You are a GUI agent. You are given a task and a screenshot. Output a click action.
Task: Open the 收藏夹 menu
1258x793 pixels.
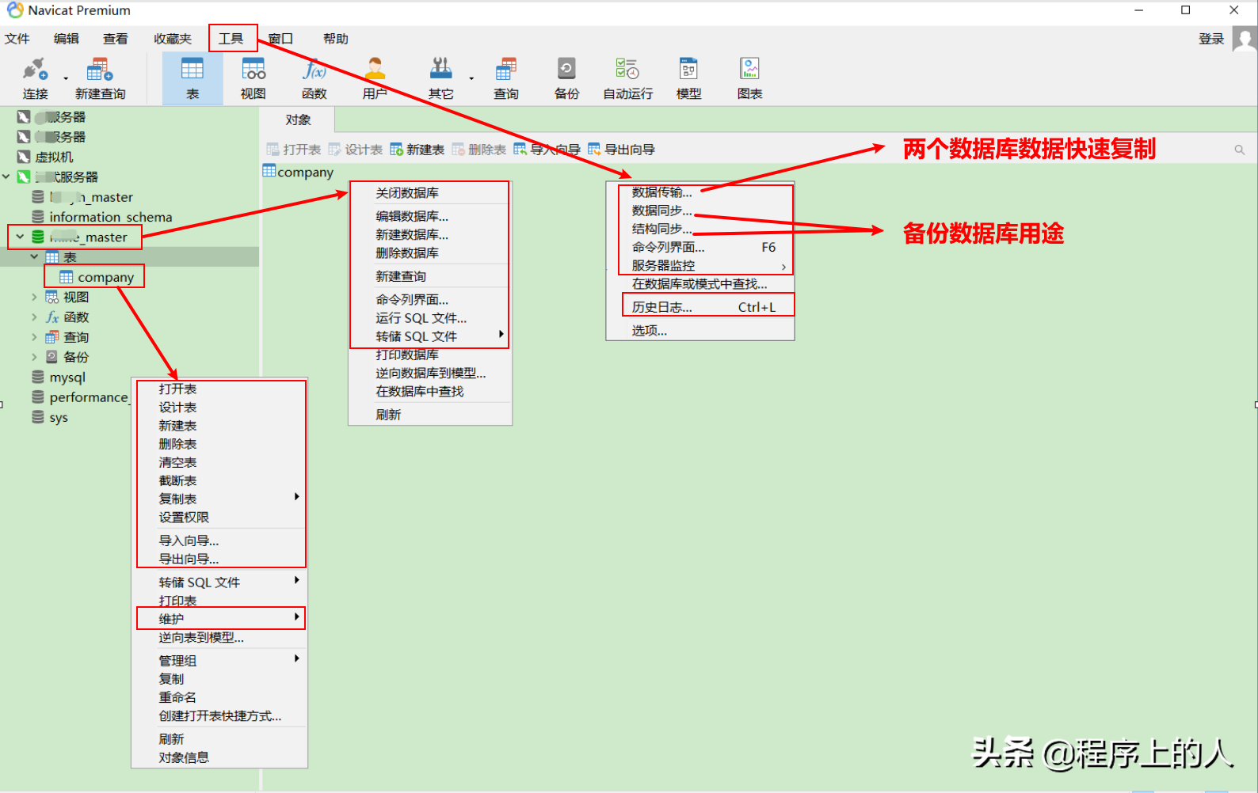tap(173, 39)
